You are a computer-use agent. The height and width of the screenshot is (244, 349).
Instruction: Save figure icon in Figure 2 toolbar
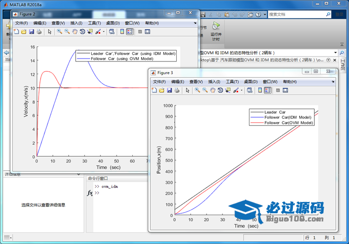pos(31,32)
